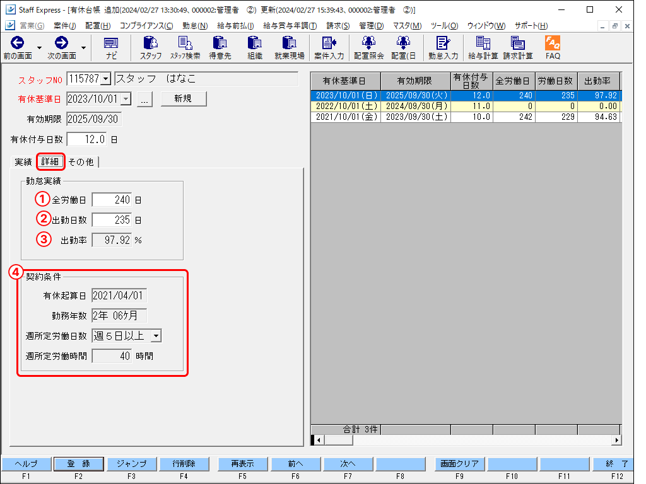The height and width of the screenshot is (484, 646).
Task: Open the マスタ(M) menu
Action: (x=407, y=25)
